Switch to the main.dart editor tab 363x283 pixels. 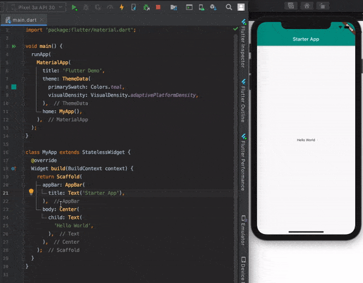pos(24,20)
